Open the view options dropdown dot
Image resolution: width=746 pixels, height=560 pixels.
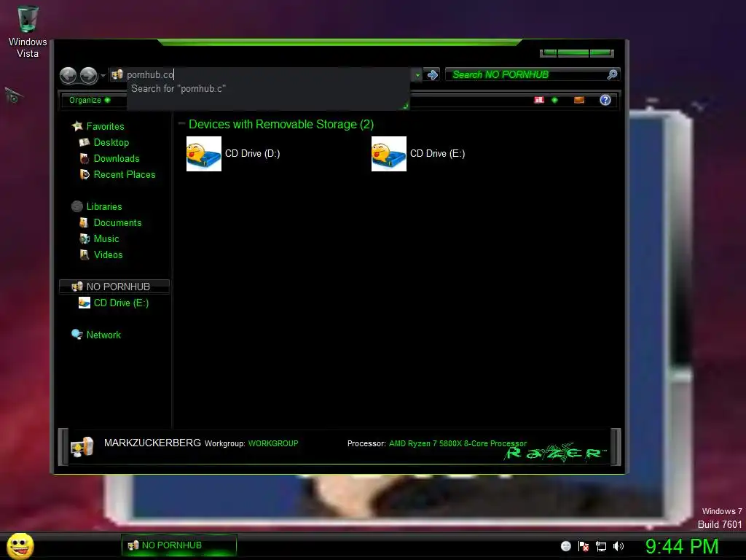click(554, 100)
